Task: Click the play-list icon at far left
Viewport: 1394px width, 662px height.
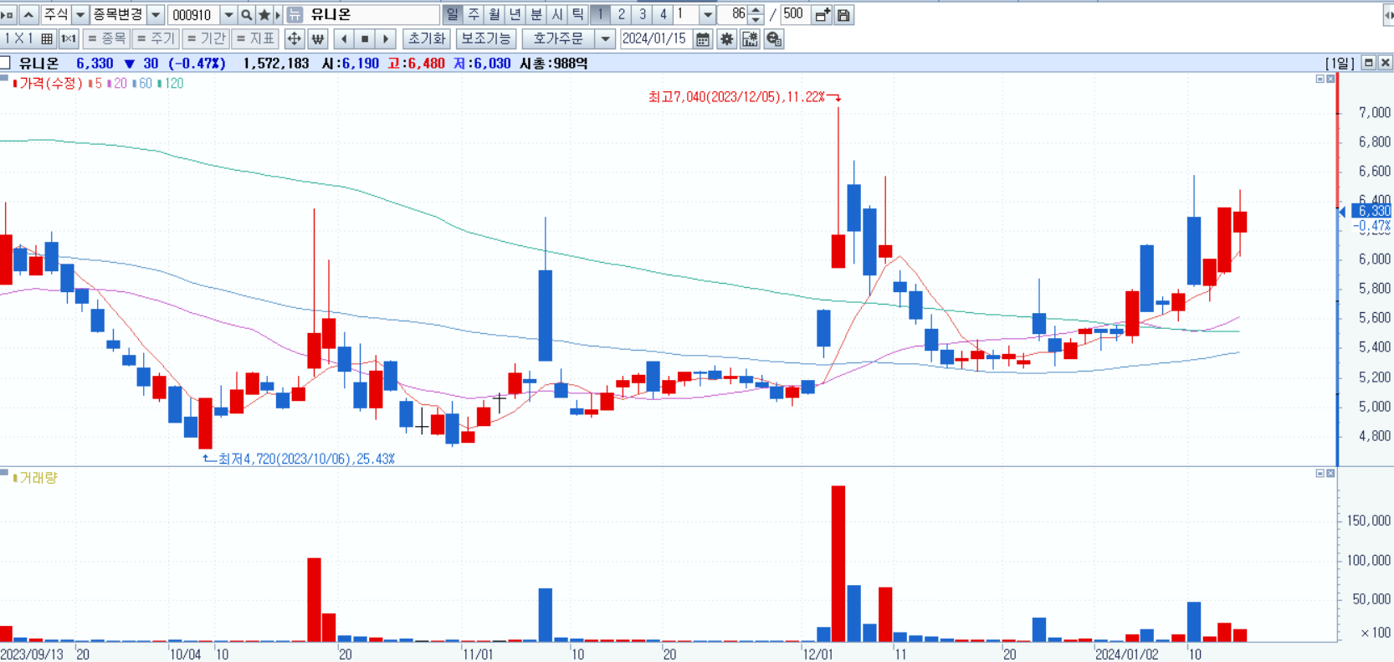Action: click(x=8, y=15)
